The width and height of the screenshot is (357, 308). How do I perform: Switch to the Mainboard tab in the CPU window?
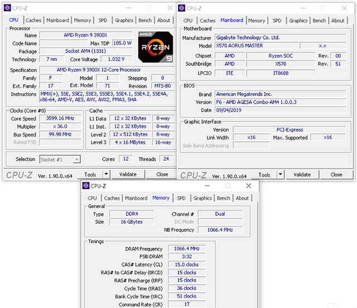click(x=57, y=20)
